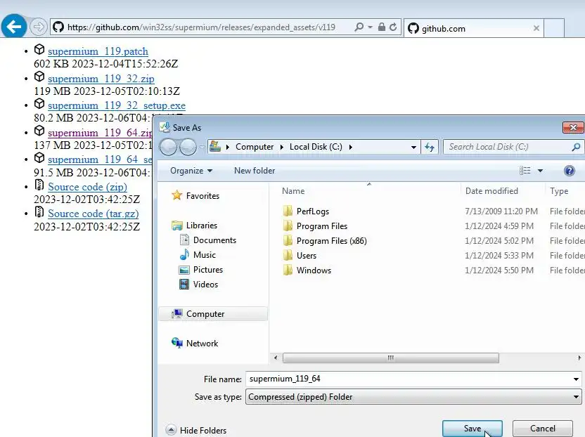Click Local Disk (C:) in the breadcrumb path

tap(316, 147)
